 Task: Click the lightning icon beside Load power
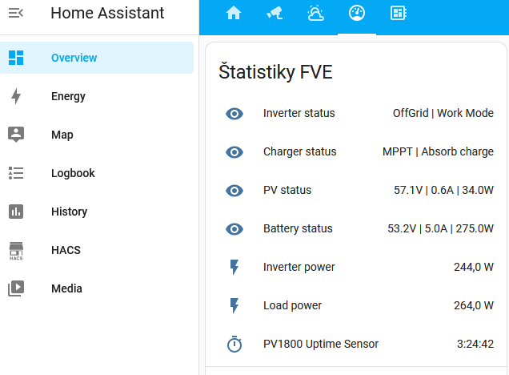[x=234, y=306]
